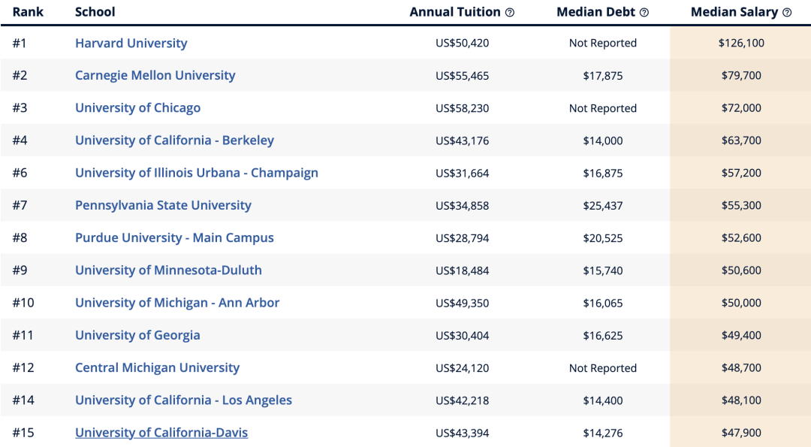
Task: Select University of California - Los Angeles
Action: tap(183, 400)
